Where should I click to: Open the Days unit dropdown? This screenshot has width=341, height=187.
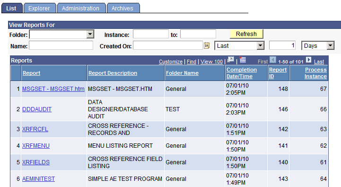tap(330, 46)
